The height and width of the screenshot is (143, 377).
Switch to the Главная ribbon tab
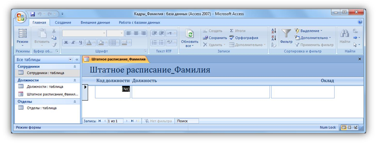[39, 23]
